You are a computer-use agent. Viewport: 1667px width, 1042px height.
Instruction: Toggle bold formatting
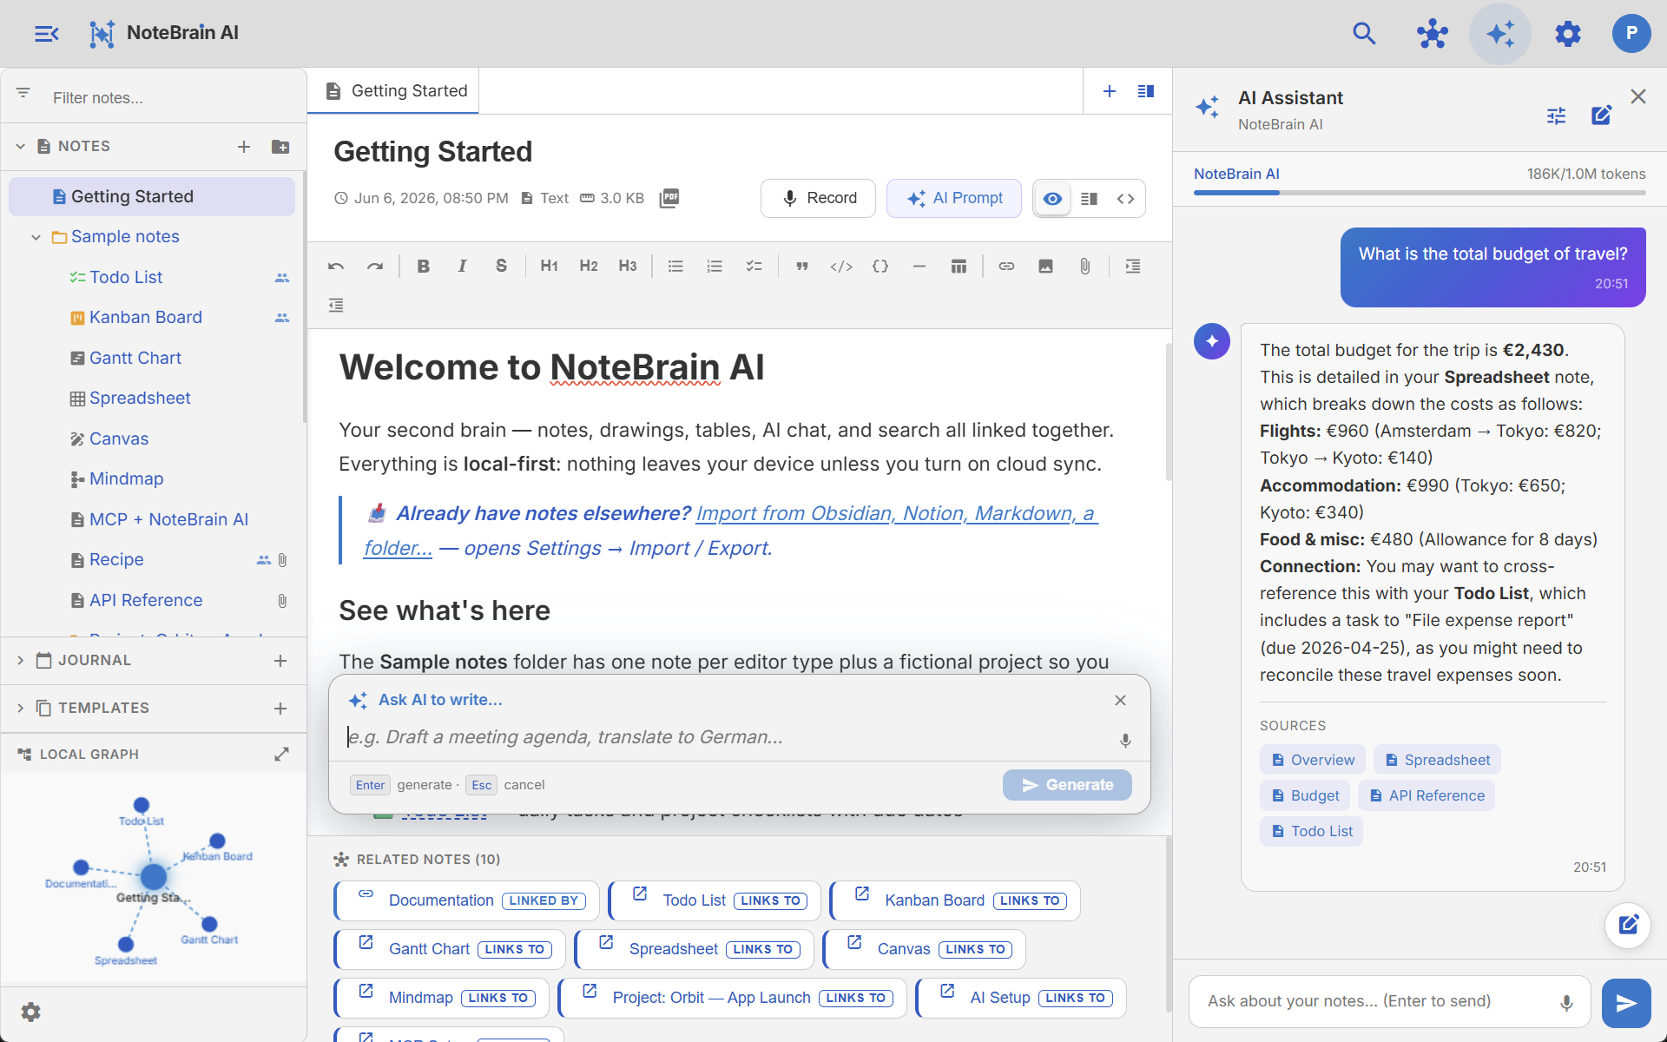[424, 267]
